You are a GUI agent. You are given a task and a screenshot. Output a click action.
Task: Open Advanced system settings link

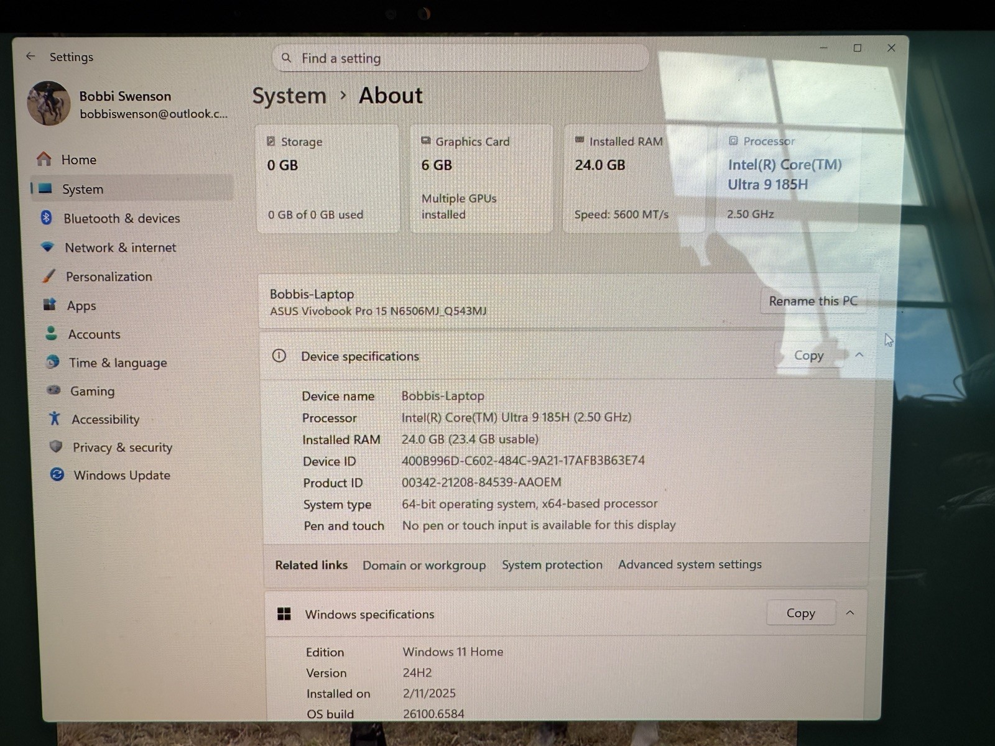click(690, 564)
